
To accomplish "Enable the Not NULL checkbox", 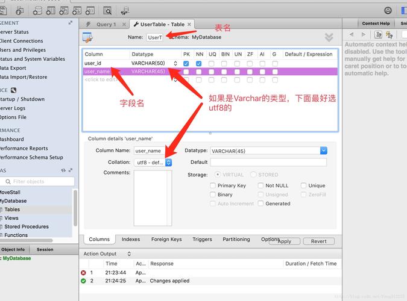I will [261, 186].
